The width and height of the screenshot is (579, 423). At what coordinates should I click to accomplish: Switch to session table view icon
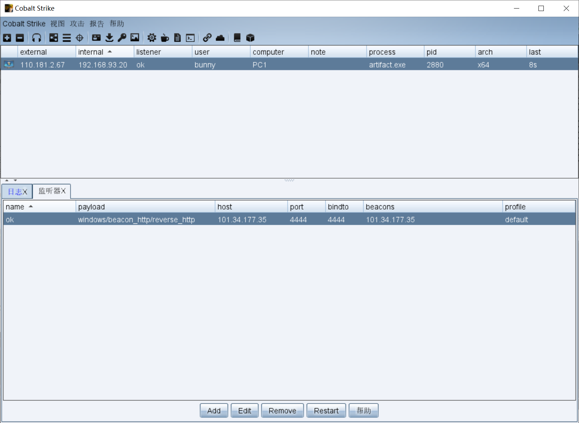click(67, 38)
